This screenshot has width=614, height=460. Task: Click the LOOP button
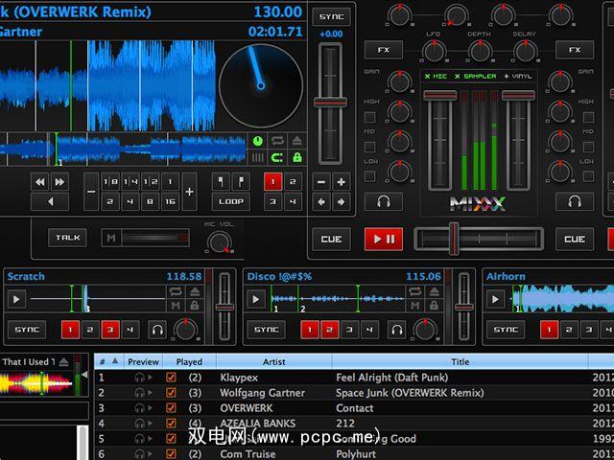click(229, 201)
